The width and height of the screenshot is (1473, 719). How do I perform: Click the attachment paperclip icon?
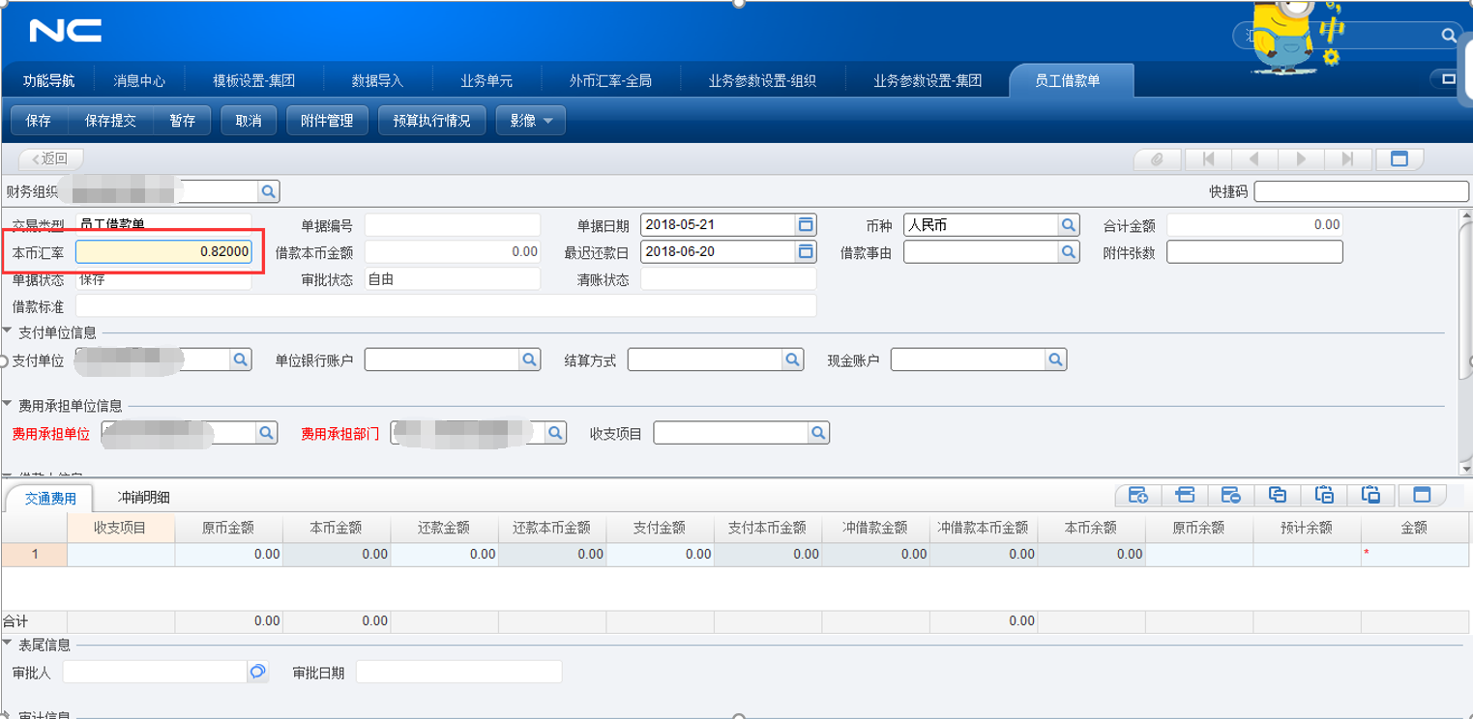point(1157,159)
